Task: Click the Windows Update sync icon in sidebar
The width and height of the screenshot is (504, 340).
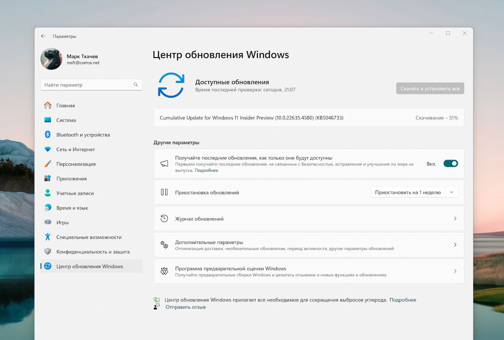Action: 48,266
